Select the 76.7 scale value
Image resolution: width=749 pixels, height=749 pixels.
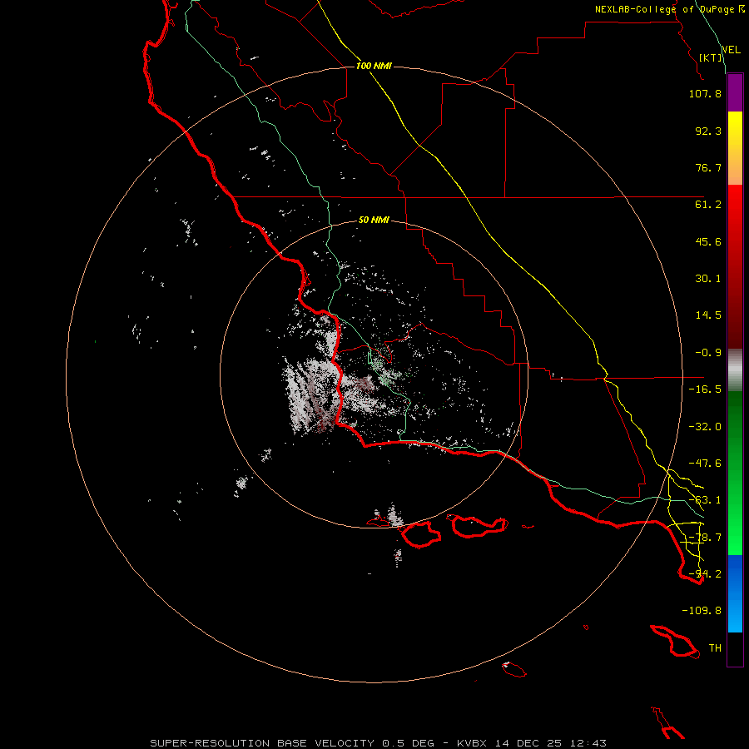click(x=708, y=167)
